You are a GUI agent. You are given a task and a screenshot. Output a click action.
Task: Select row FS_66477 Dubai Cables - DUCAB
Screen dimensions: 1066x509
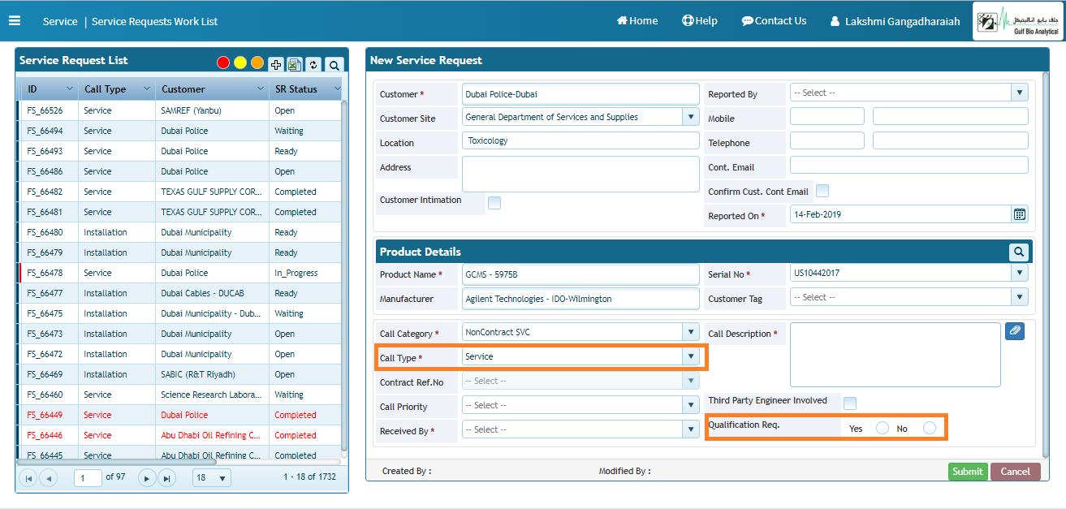(x=179, y=293)
